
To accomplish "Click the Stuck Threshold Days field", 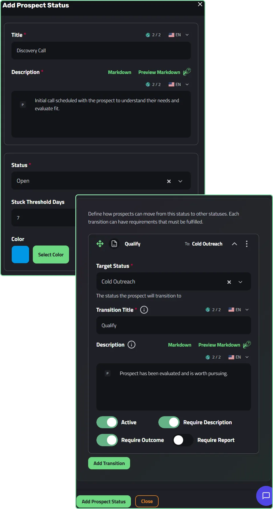I will click(43, 218).
